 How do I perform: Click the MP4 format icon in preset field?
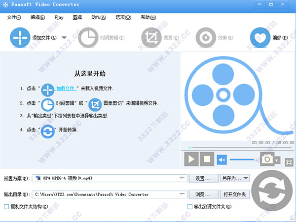tap(38, 178)
